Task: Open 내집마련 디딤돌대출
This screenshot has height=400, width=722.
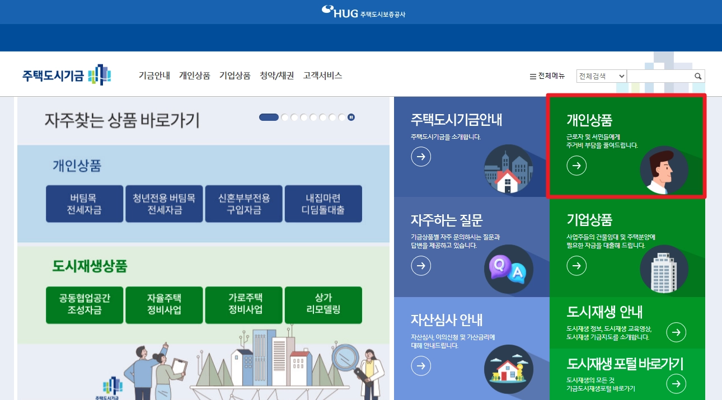Action: click(324, 204)
